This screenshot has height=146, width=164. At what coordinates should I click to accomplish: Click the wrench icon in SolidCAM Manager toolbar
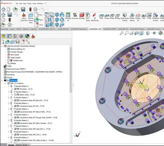pos(28,42)
